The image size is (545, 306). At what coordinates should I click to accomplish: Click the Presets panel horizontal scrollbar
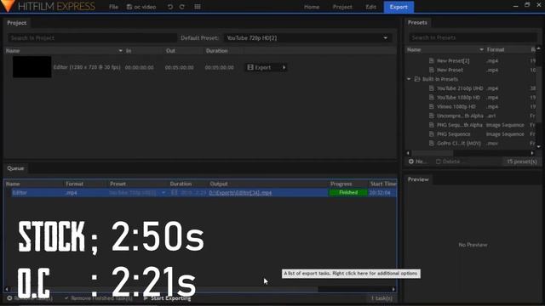click(x=433, y=153)
